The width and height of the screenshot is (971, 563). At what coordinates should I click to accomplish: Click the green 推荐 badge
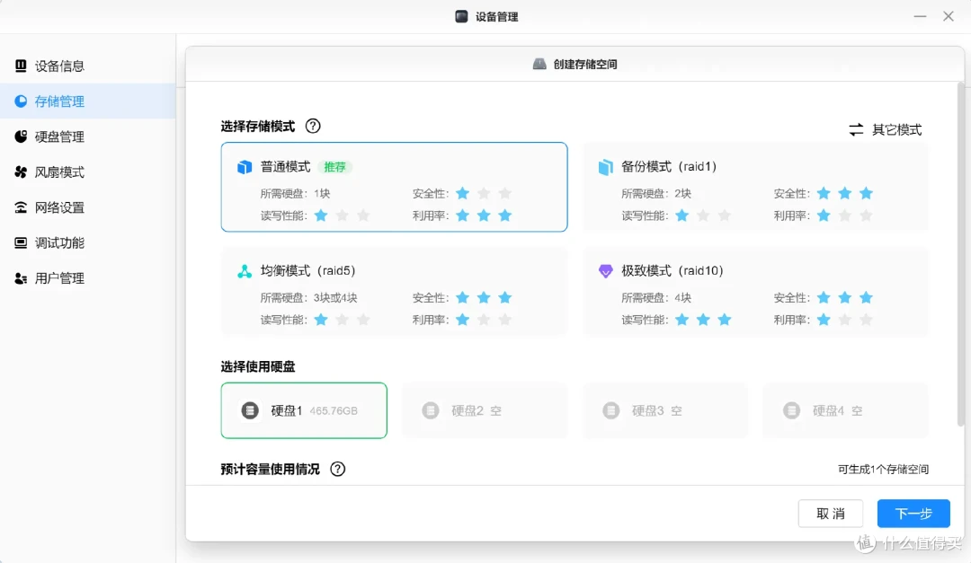click(335, 167)
